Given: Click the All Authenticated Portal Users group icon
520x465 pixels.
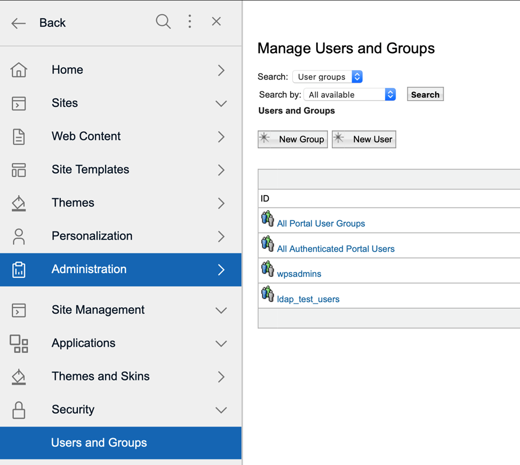Looking at the screenshot, I should coord(267,244).
